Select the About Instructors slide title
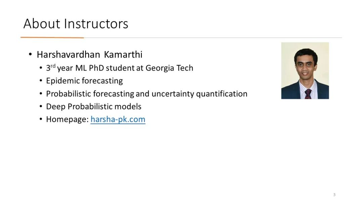This screenshot has width=363, height=204. (x=76, y=24)
